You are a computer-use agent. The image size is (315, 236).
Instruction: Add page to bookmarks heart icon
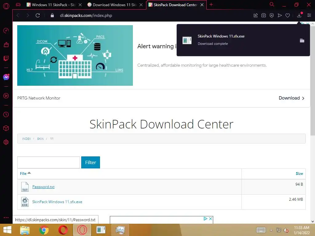pyautogui.click(x=288, y=15)
